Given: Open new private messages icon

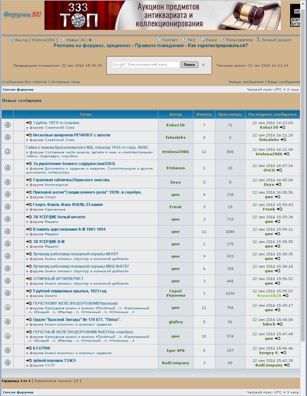Looking at the screenshot, I should click(x=64, y=39).
